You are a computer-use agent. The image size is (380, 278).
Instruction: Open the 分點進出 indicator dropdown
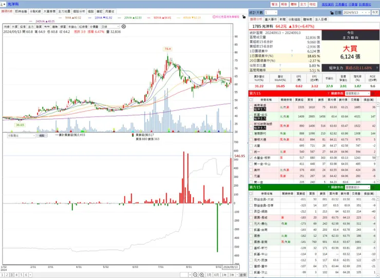(22, 136)
